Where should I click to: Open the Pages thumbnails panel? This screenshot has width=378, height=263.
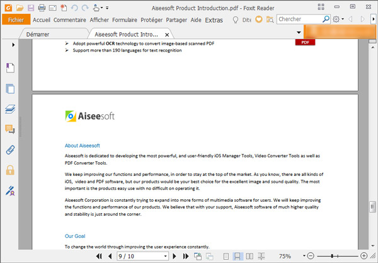[10, 88]
